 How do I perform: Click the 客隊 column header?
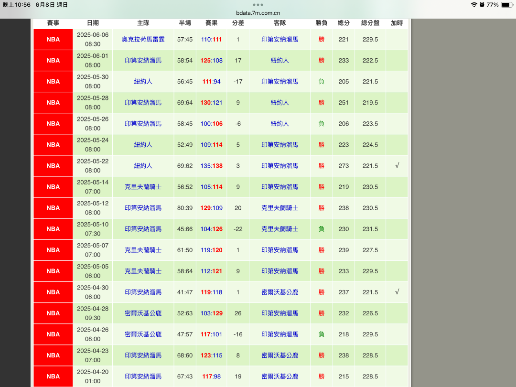click(x=279, y=23)
